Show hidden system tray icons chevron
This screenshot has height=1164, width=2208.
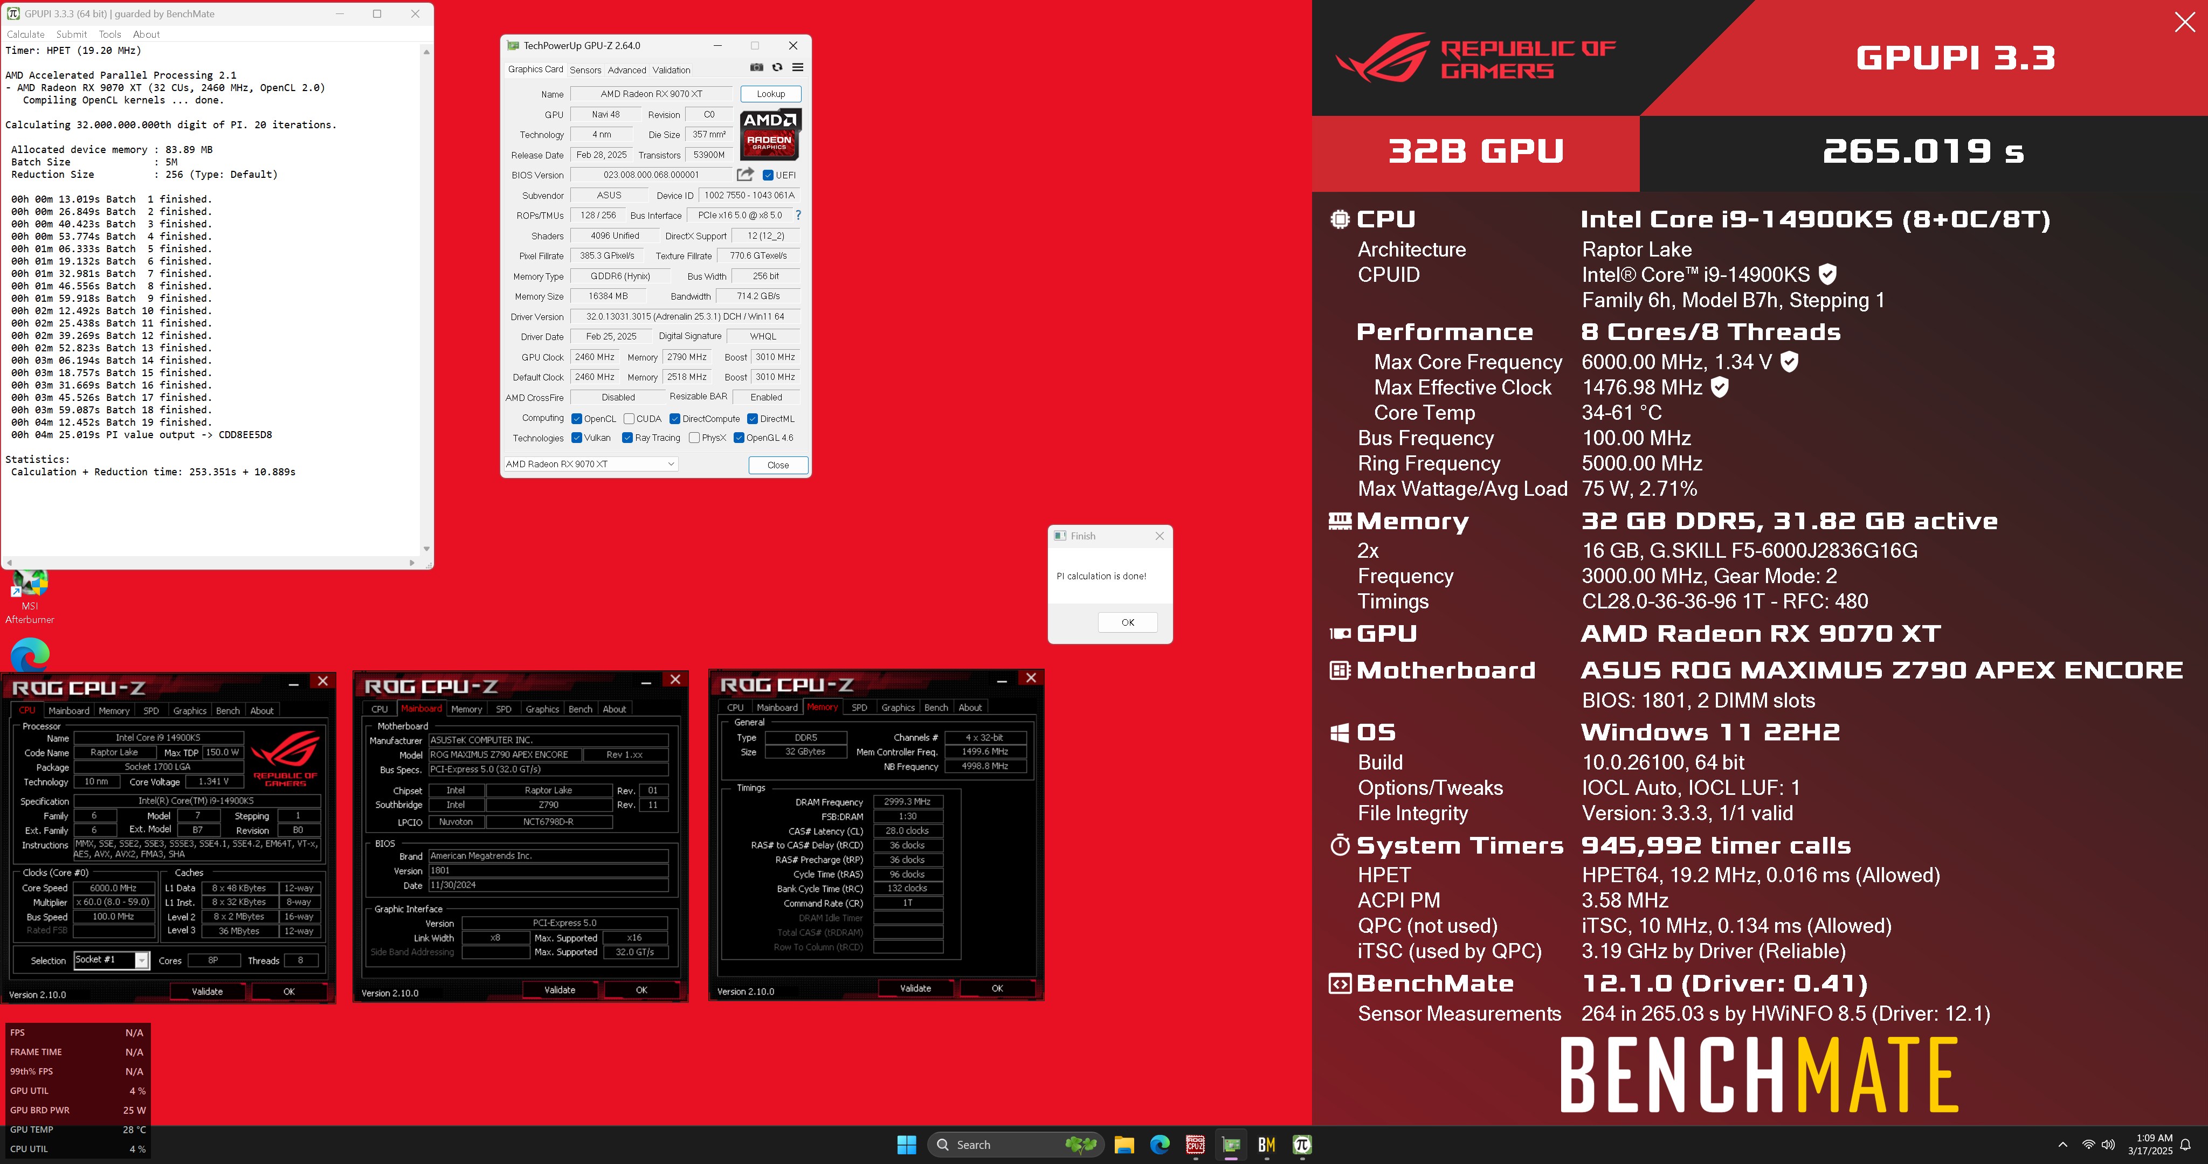[2063, 1144]
